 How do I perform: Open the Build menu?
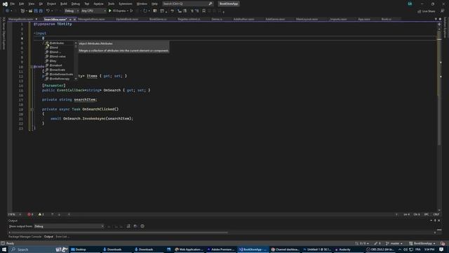[64, 4]
